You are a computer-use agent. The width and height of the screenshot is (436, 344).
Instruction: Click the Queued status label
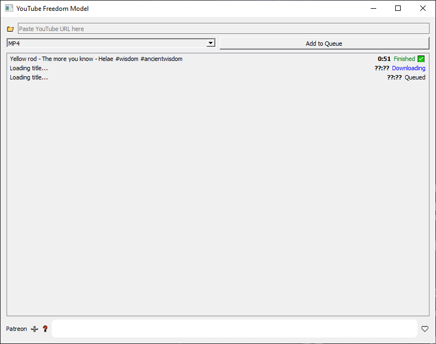click(x=415, y=77)
